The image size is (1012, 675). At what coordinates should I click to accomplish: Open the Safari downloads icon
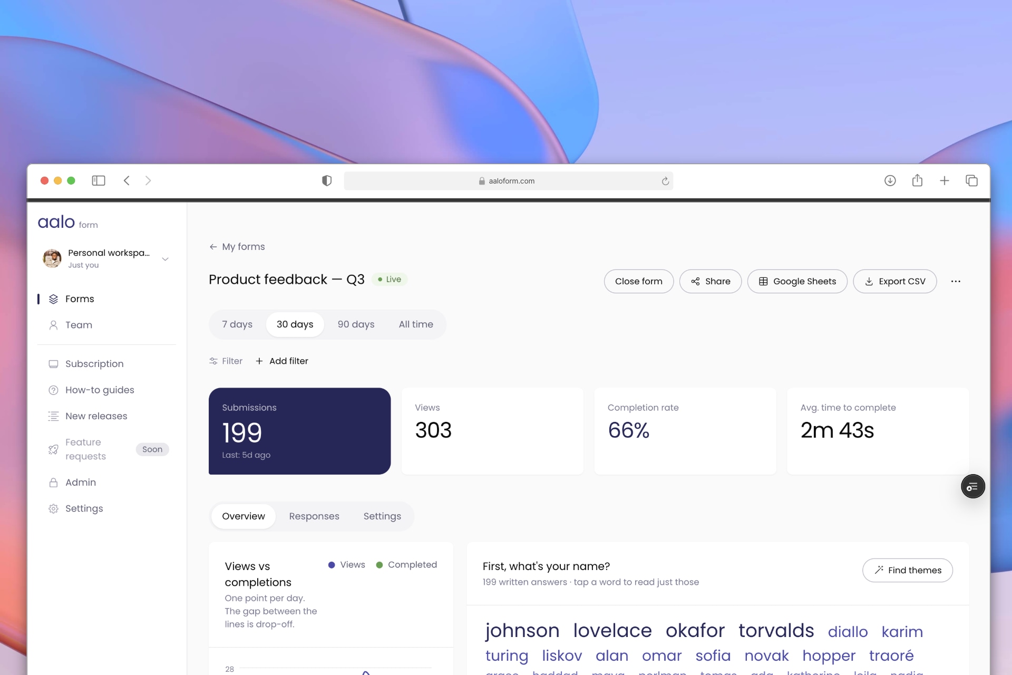pos(890,180)
